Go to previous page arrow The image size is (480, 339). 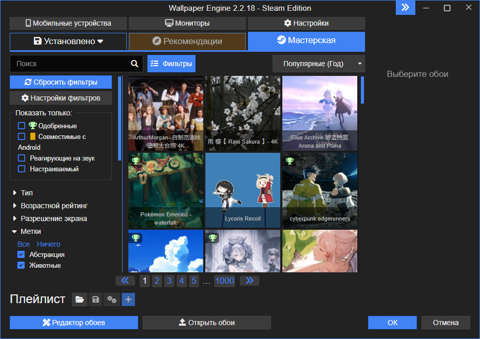point(125,281)
